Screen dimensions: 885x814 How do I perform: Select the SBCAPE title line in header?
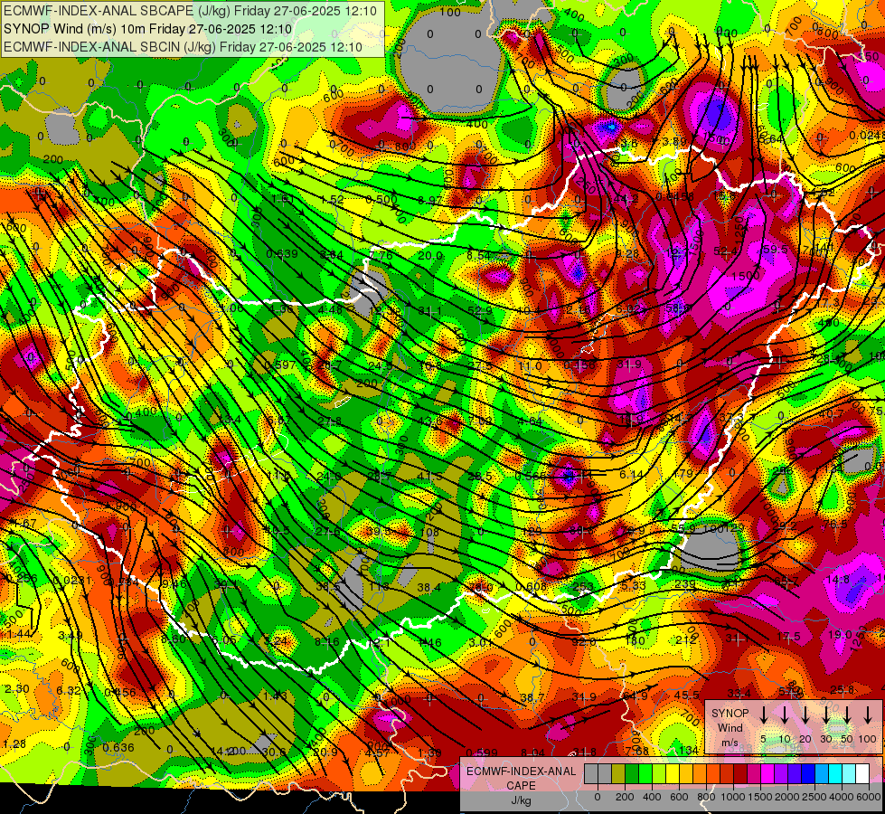[190, 10]
